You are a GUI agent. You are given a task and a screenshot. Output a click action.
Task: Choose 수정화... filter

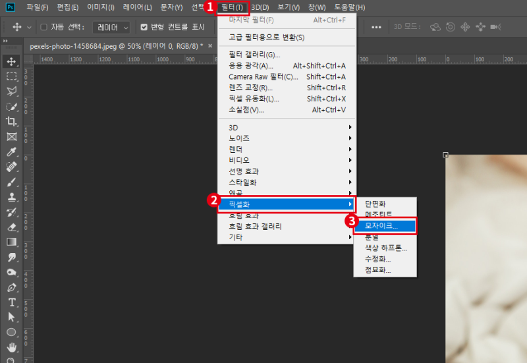[385, 259]
